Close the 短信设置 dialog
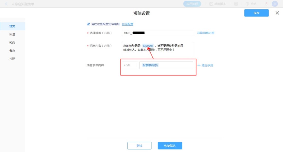This screenshot has height=152, width=283. 277,13
